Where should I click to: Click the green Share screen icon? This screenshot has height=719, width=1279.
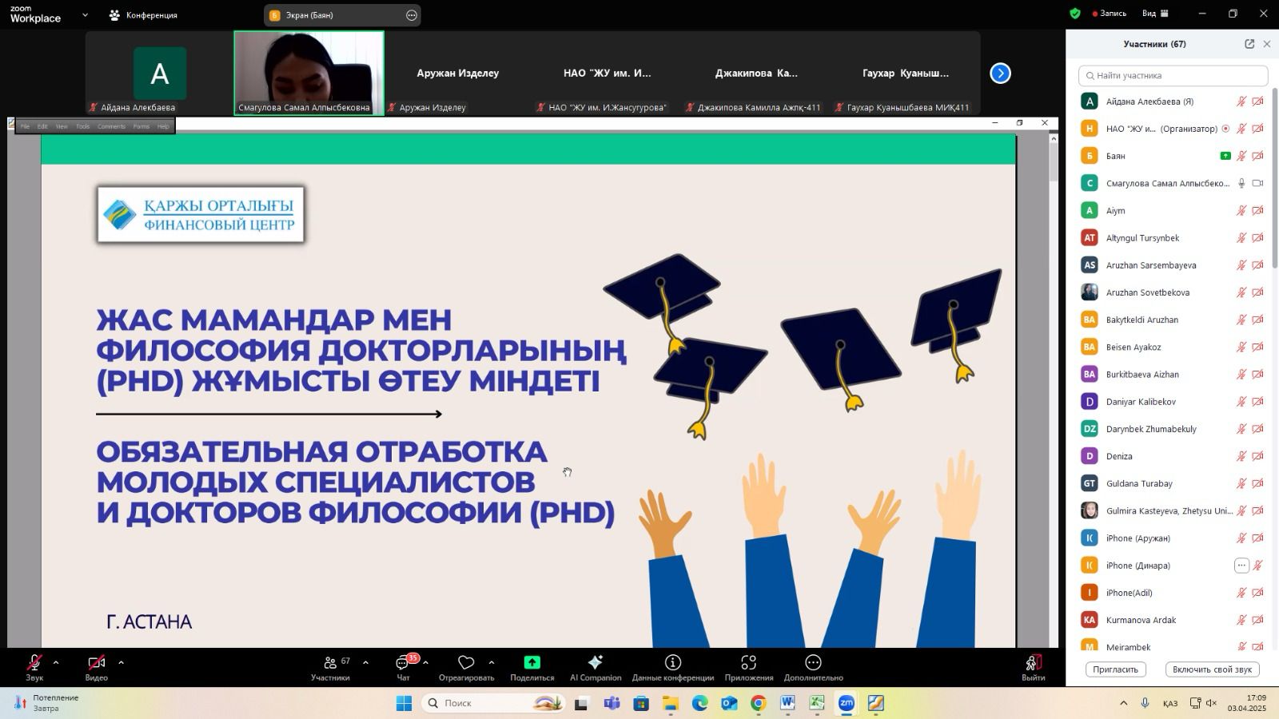532,663
